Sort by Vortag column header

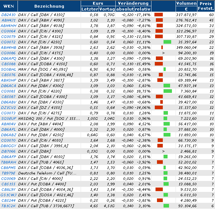tap(107, 9)
